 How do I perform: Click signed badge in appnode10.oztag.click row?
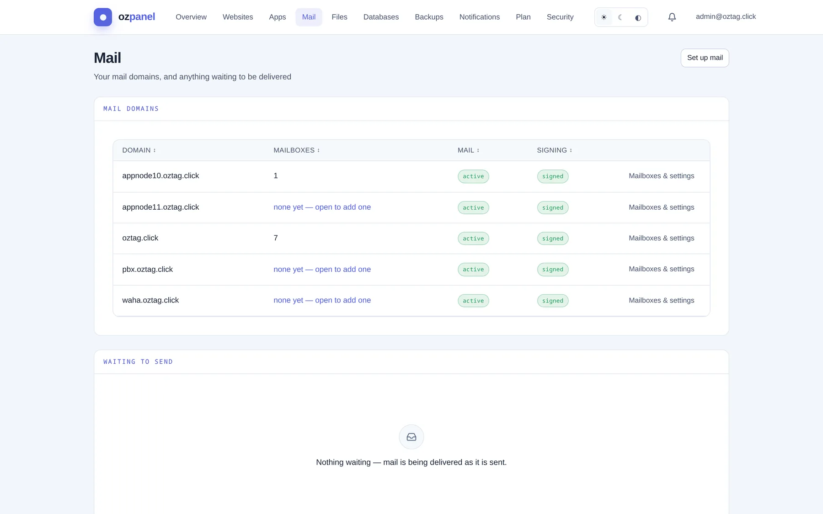(553, 176)
